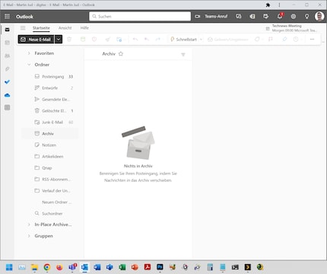The height and width of the screenshot is (274, 327).
Task: Open toolbar more options ellipsis
Action: 312,40
